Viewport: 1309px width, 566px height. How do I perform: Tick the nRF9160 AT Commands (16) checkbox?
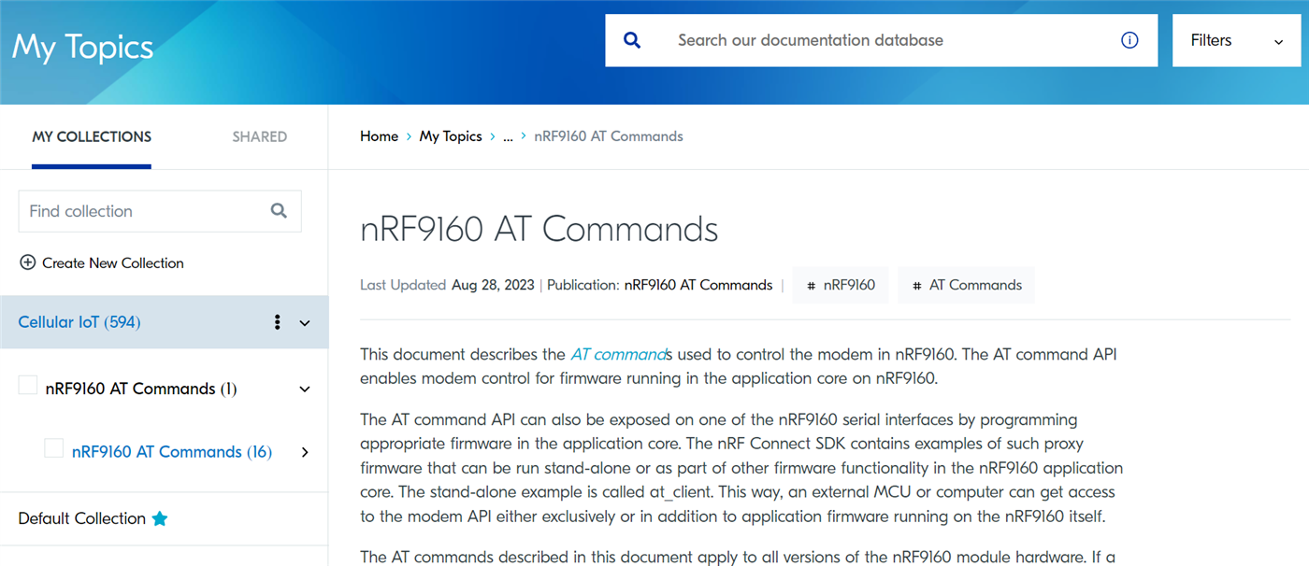(x=54, y=448)
